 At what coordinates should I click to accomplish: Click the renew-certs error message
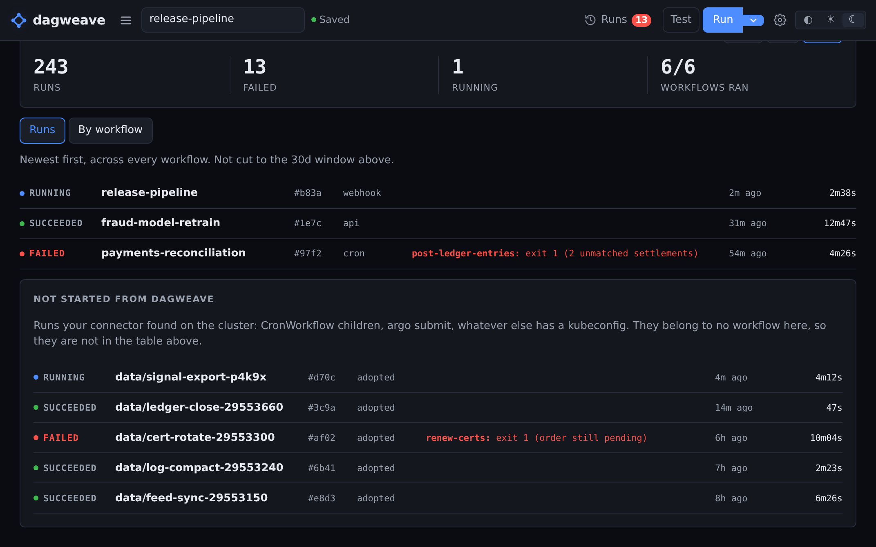[x=536, y=438]
